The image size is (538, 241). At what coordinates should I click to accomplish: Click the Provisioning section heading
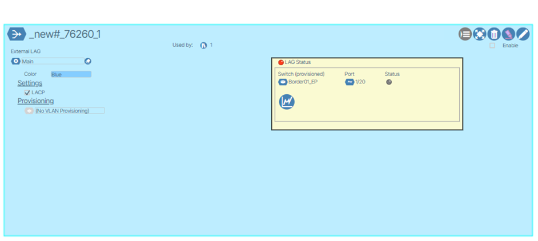point(35,101)
